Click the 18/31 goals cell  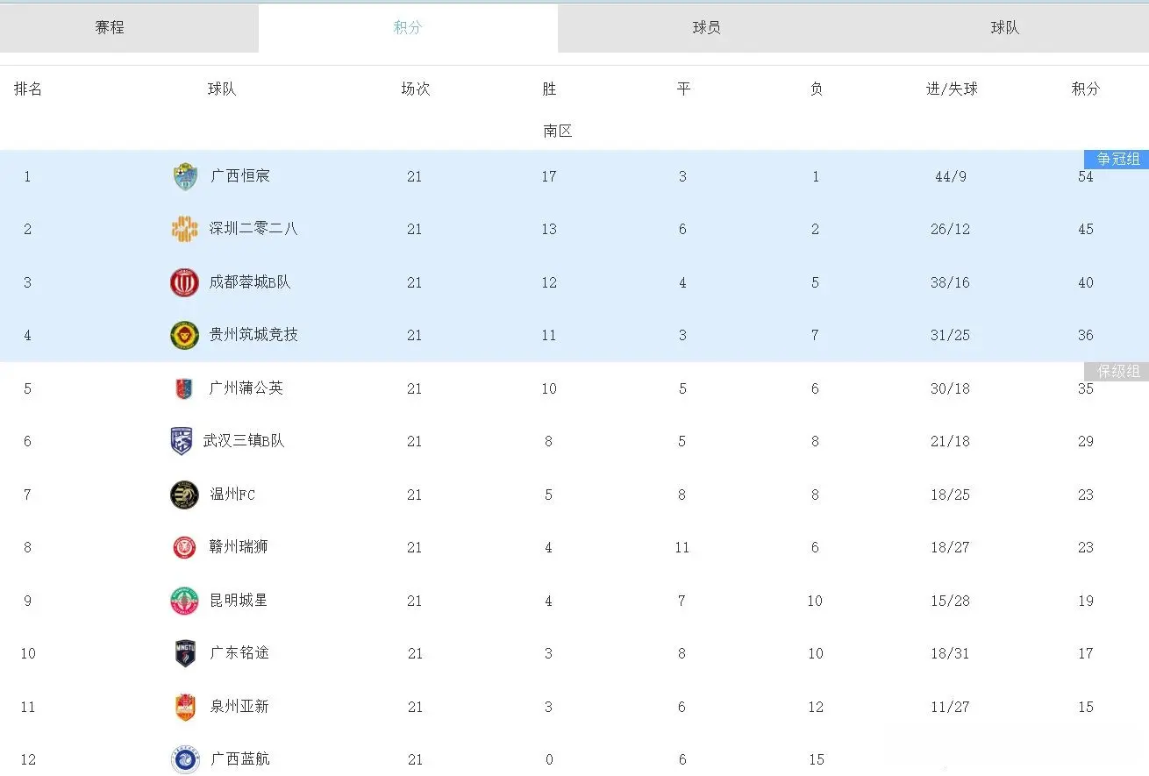pyautogui.click(x=951, y=654)
